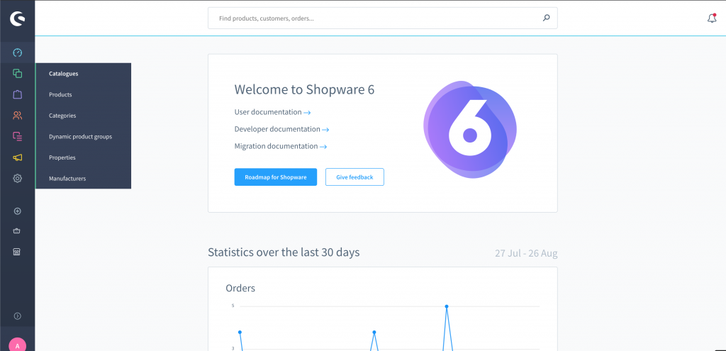Click the '27 Jul - 26 Aug' date range

(526, 253)
